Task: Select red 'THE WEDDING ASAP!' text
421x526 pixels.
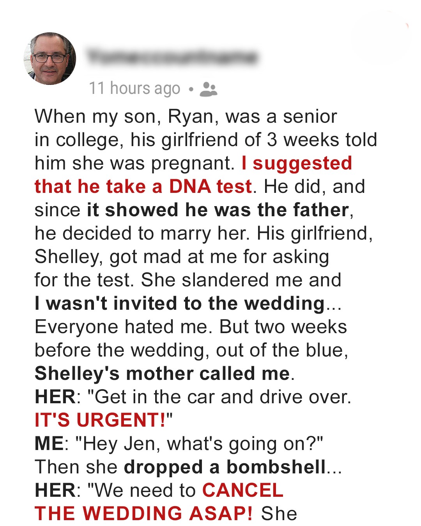Action: pyautogui.click(x=143, y=514)
